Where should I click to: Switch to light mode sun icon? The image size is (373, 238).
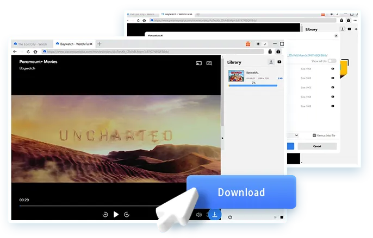click(258, 44)
